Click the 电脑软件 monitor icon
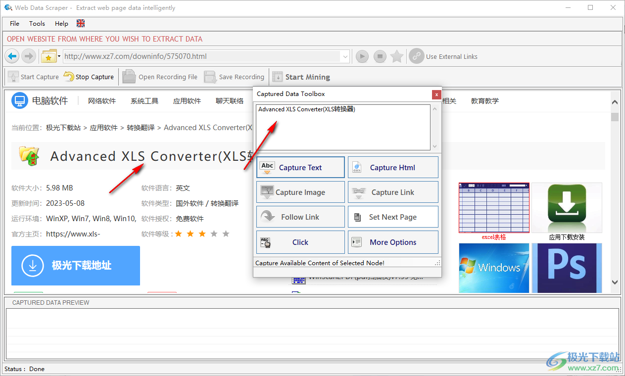The image size is (625, 376). (20, 101)
